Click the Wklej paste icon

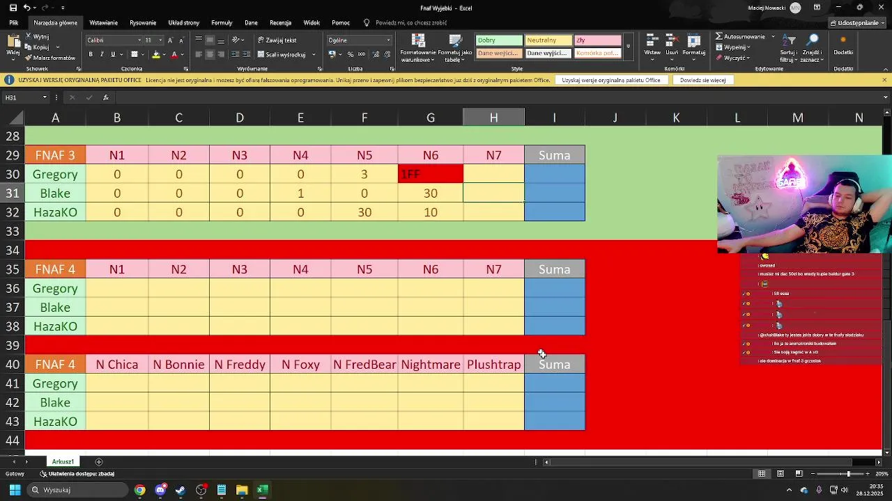tap(13, 41)
